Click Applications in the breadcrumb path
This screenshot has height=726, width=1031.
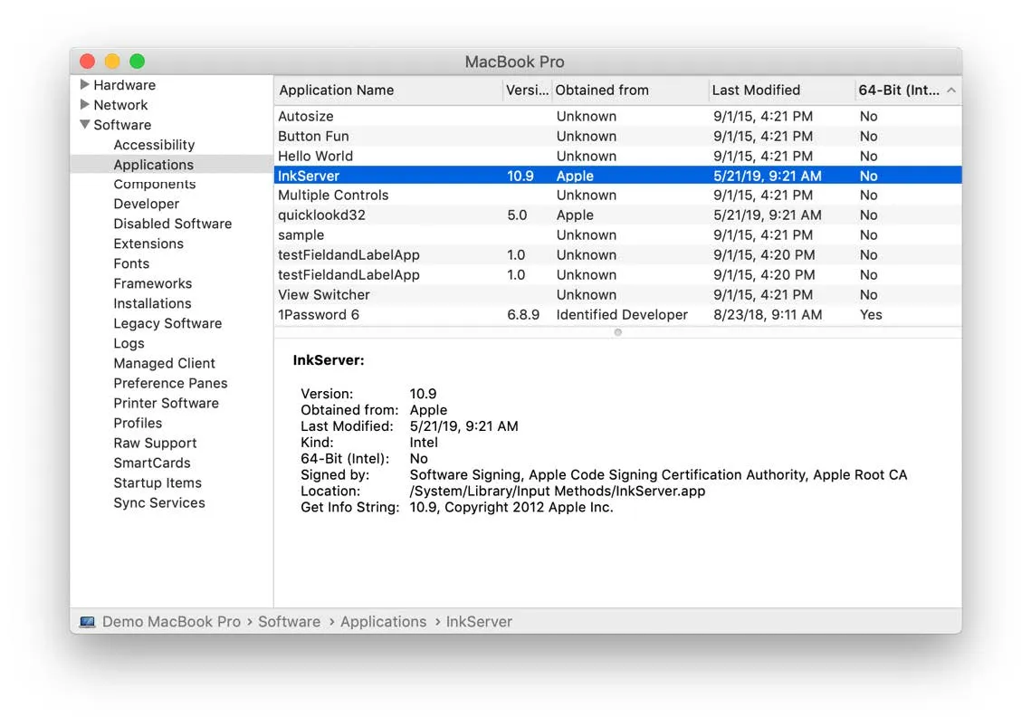click(x=383, y=621)
